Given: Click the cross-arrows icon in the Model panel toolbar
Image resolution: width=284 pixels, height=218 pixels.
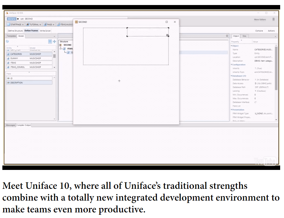Looking at the screenshot, I should [x=54, y=41].
